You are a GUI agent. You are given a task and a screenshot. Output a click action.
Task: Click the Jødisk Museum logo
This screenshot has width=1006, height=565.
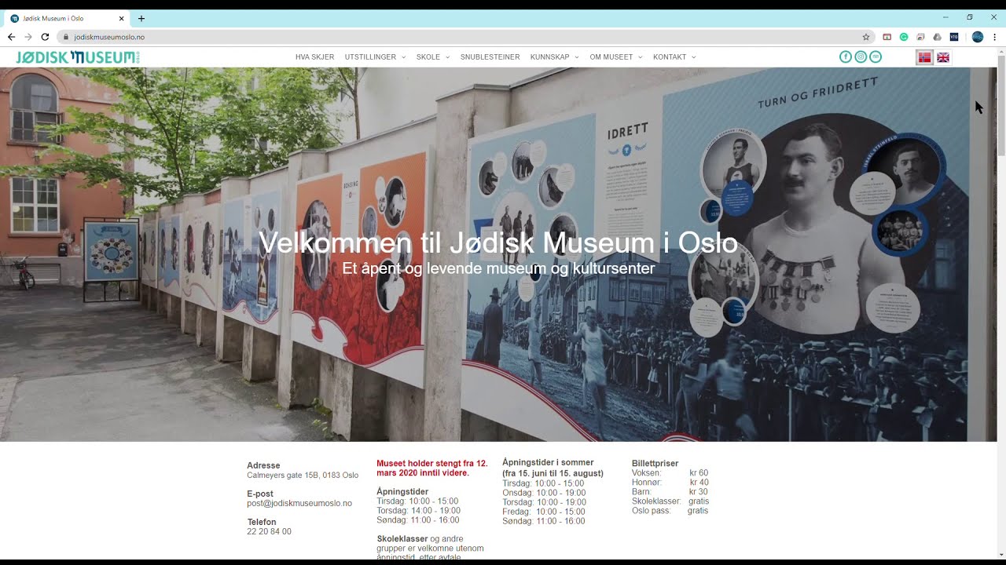(78, 56)
